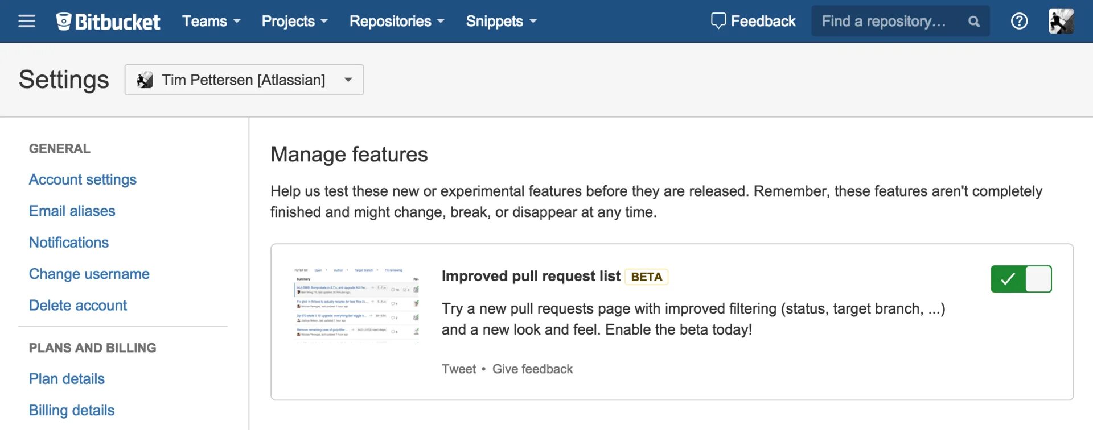
Task: Toggle the Improved pull request list switch
Action: coord(1021,279)
